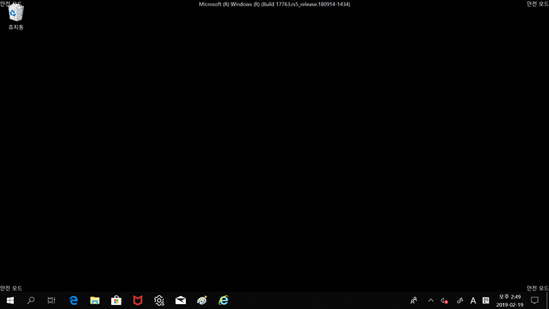Open File Explorer from the taskbar

[95, 300]
